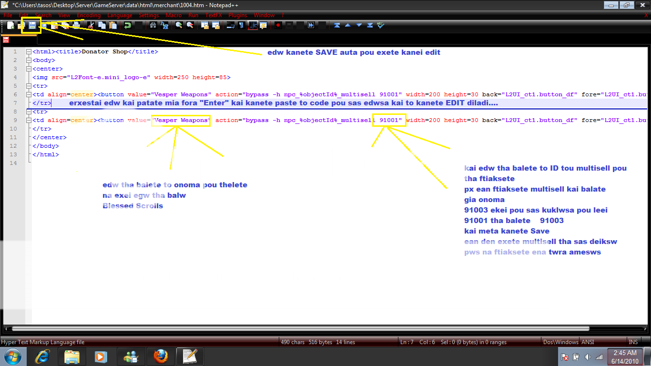The width and height of the screenshot is (651, 366).
Task: Open the Encoding menu
Action: click(x=89, y=15)
